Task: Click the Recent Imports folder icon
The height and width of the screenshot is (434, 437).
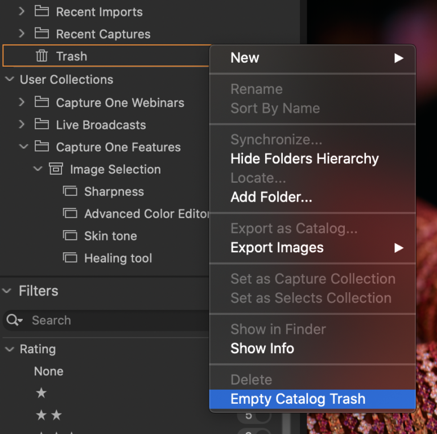Action: (42, 11)
